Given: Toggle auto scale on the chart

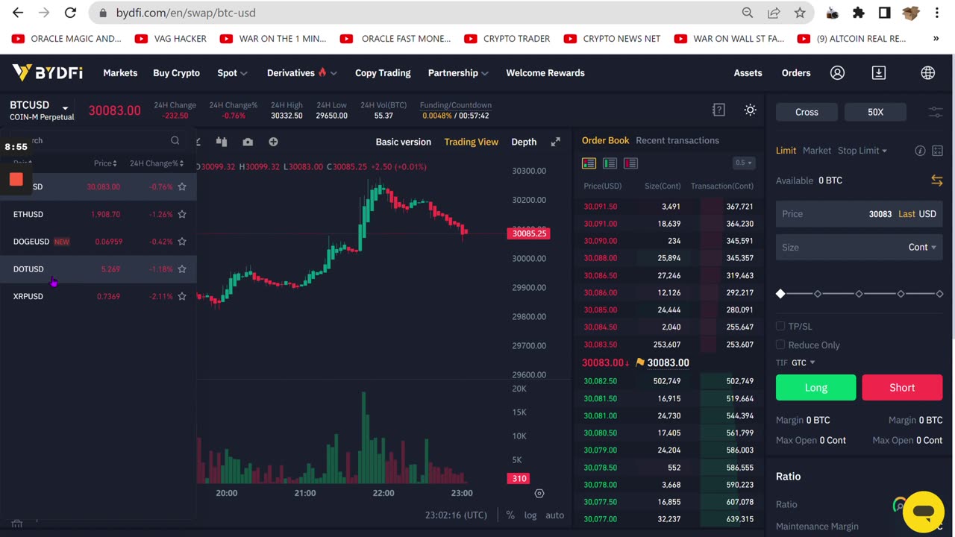Looking at the screenshot, I should coord(554,515).
